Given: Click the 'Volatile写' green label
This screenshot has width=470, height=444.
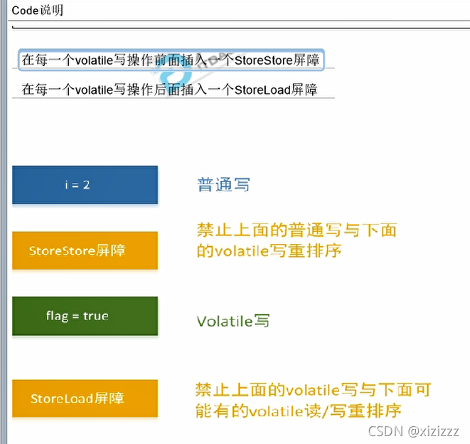Looking at the screenshot, I should (233, 321).
